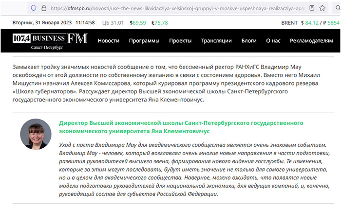This screenshot has width=341, height=209.
Task: Click the clock time 11:14:58
Action: tap(85, 22)
